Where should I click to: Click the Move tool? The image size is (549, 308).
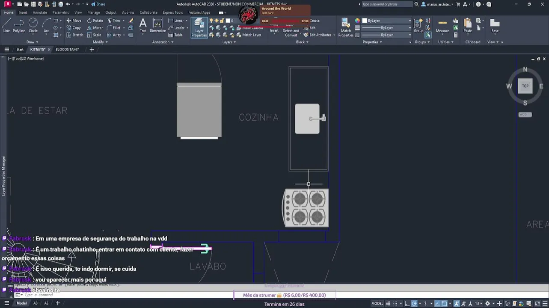(74, 21)
